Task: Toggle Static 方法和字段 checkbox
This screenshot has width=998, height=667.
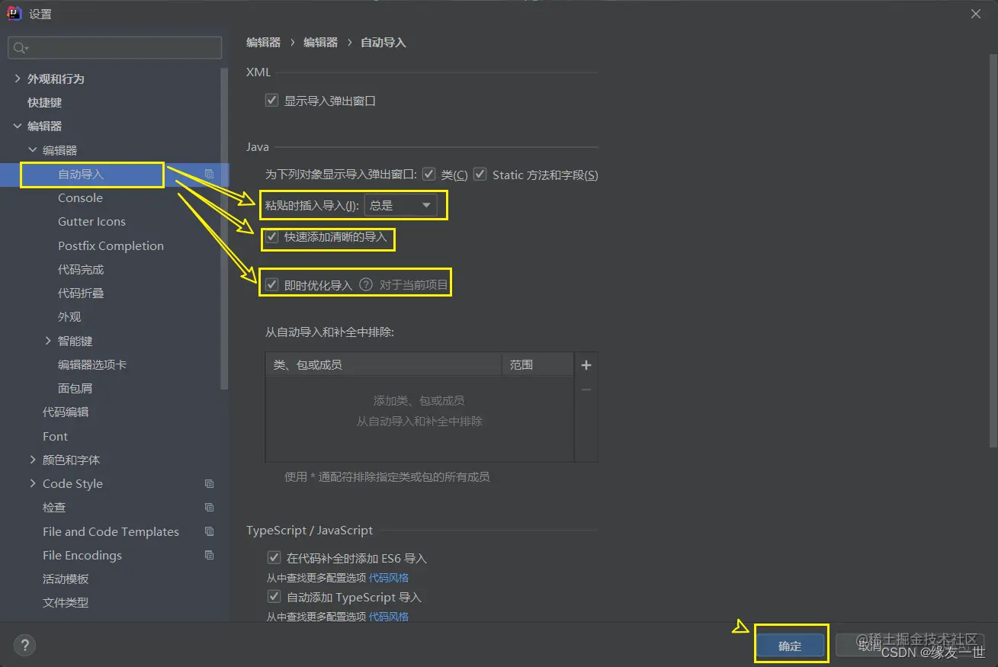Action: pyautogui.click(x=480, y=175)
